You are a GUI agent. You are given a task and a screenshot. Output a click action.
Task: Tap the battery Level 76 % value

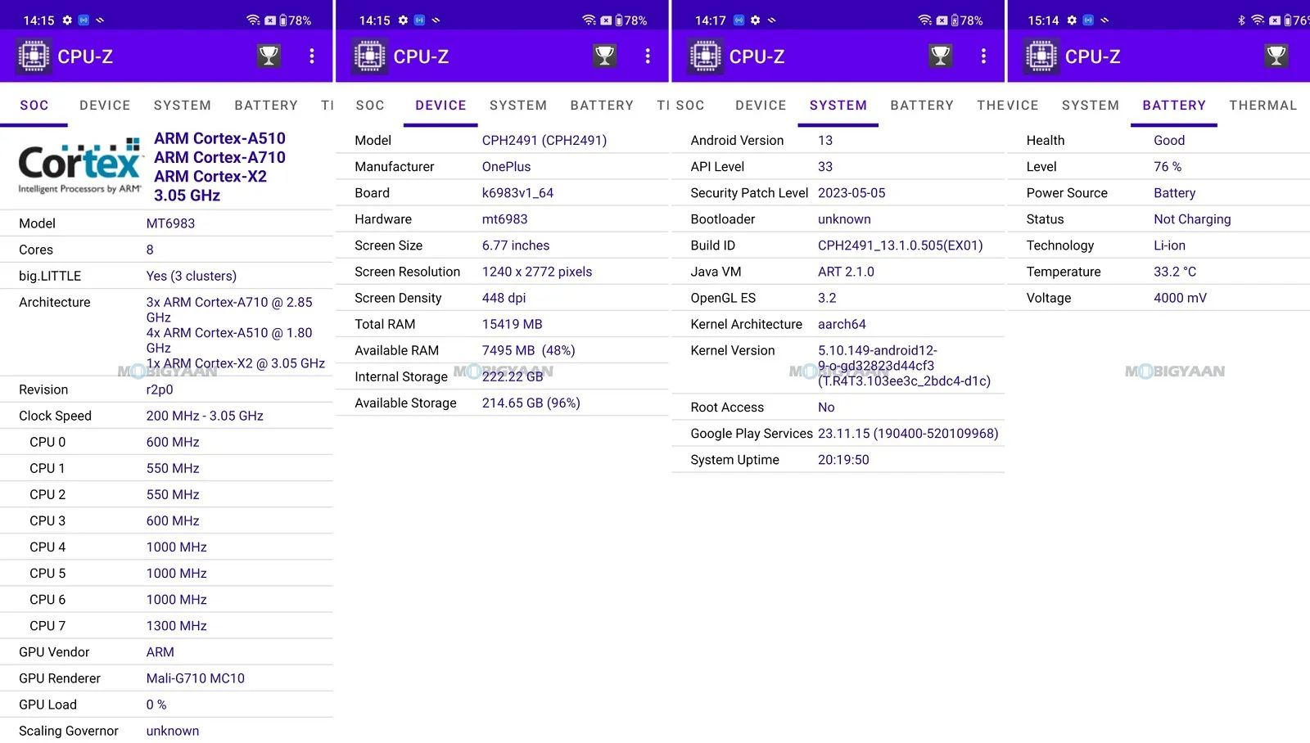point(1168,166)
